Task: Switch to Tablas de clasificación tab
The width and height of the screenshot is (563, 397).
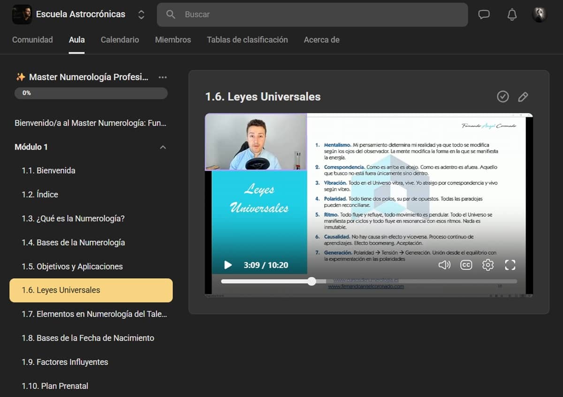Action: tap(247, 40)
